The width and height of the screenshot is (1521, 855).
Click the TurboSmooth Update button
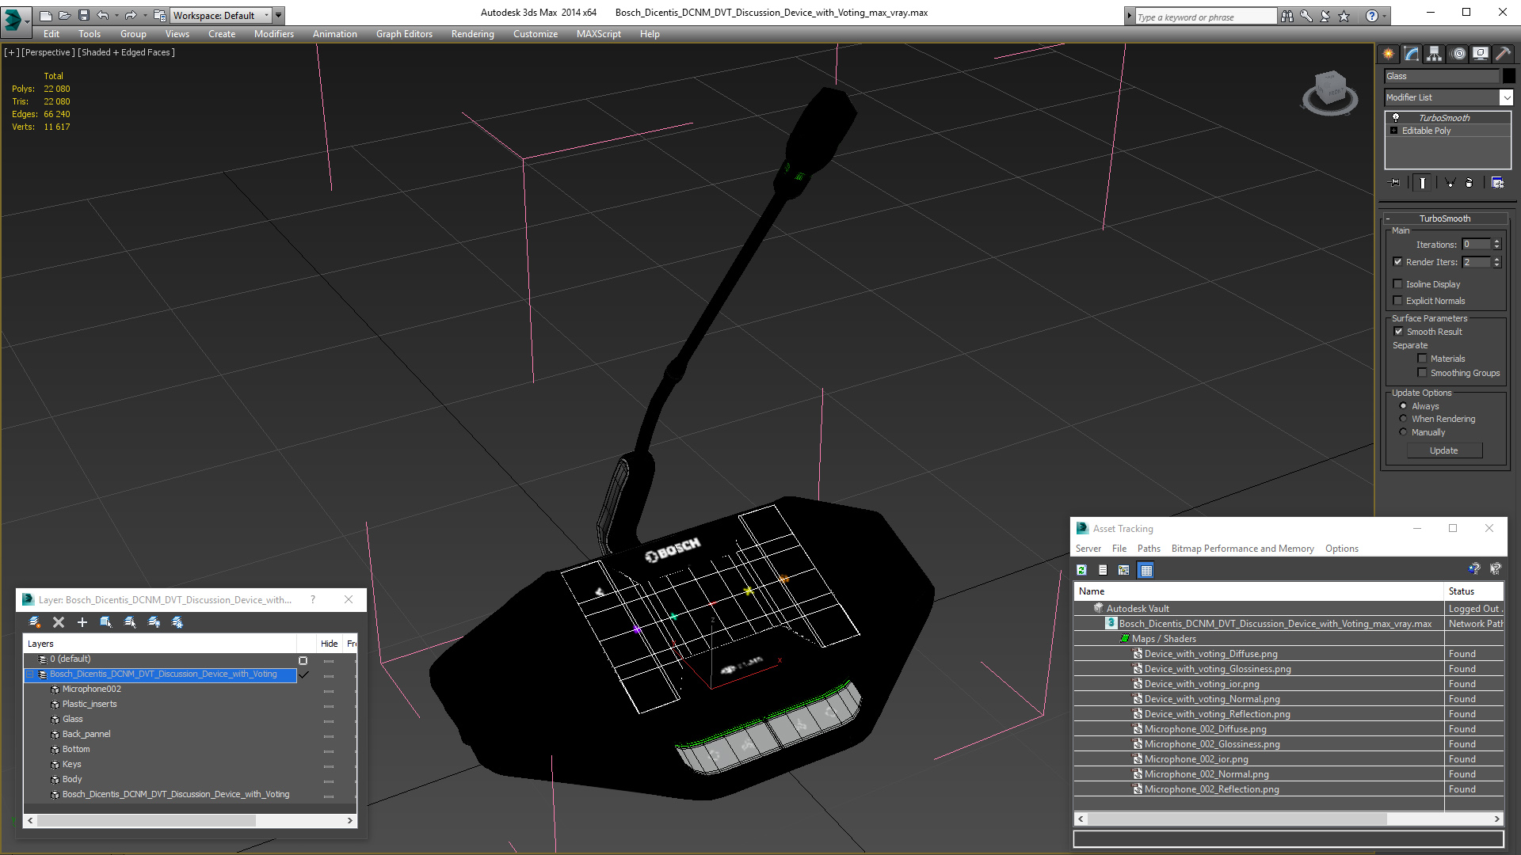tap(1444, 450)
